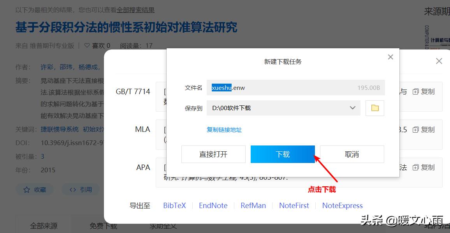Switch to the 求助全文 tab
This screenshot has width=450, height=233.
click(x=162, y=225)
